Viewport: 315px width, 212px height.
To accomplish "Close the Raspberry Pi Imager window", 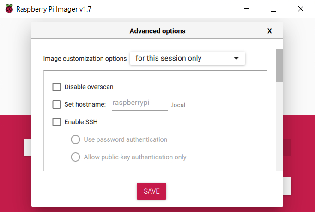I will point(301,9).
